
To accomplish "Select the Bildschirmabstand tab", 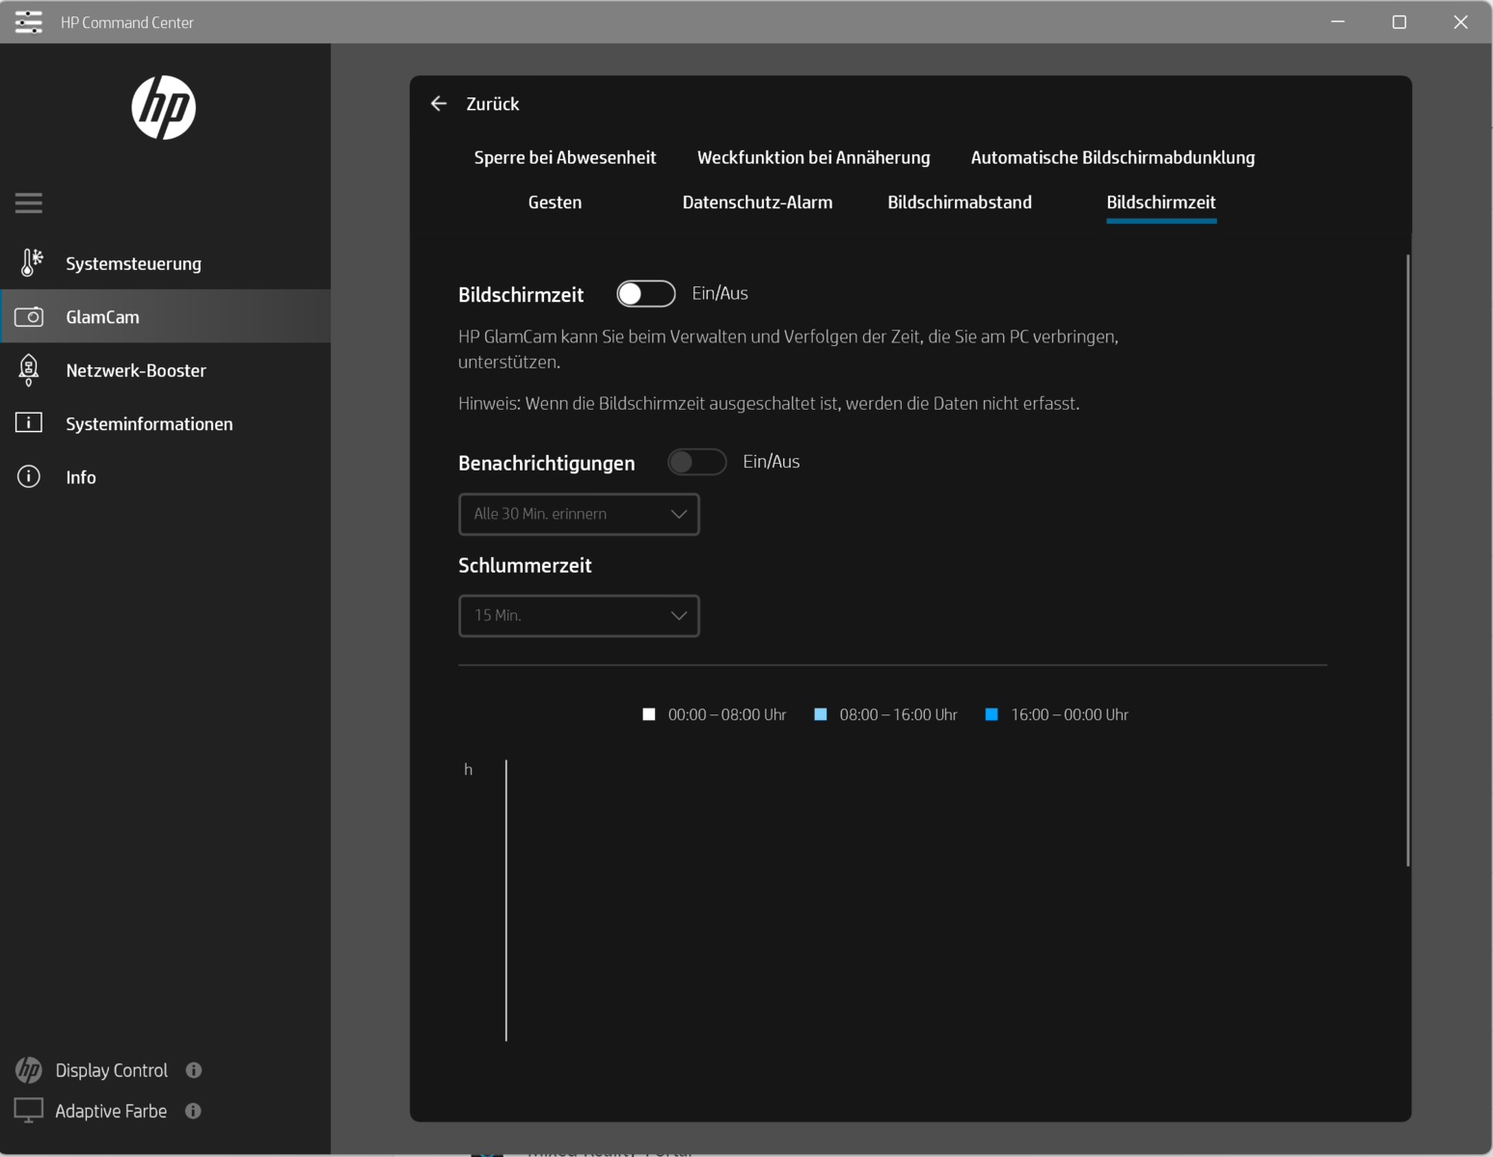I will coord(959,202).
